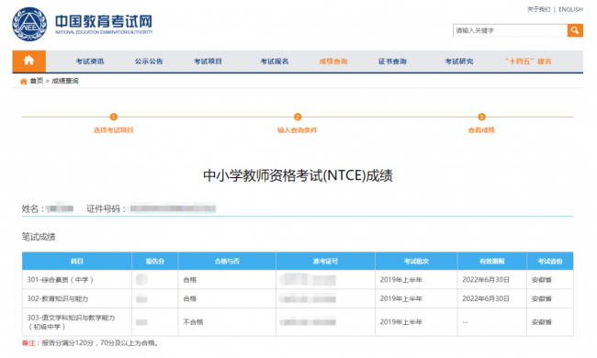Click the NEEA round logo emblem
The height and width of the screenshot is (358, 597).
coord(29,25)
